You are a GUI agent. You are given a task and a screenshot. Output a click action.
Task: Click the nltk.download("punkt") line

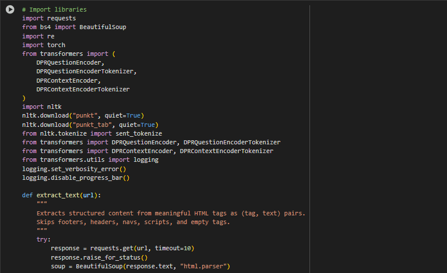[83, 116]
